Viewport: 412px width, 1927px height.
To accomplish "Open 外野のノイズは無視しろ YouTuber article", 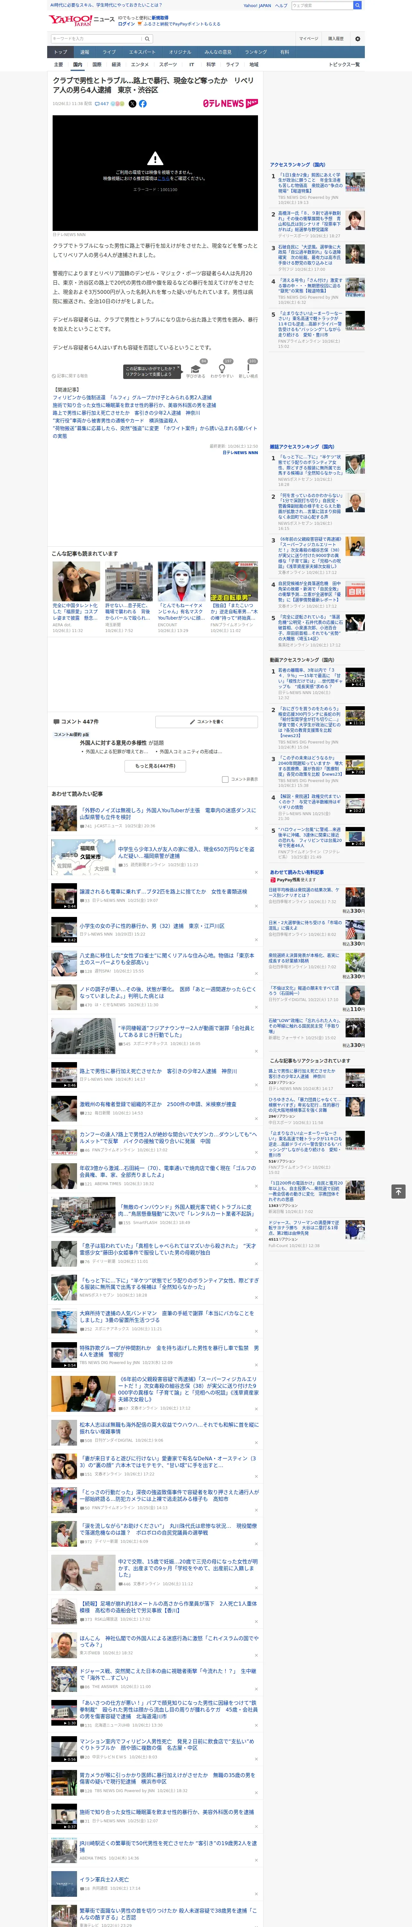I will point(167,813).
